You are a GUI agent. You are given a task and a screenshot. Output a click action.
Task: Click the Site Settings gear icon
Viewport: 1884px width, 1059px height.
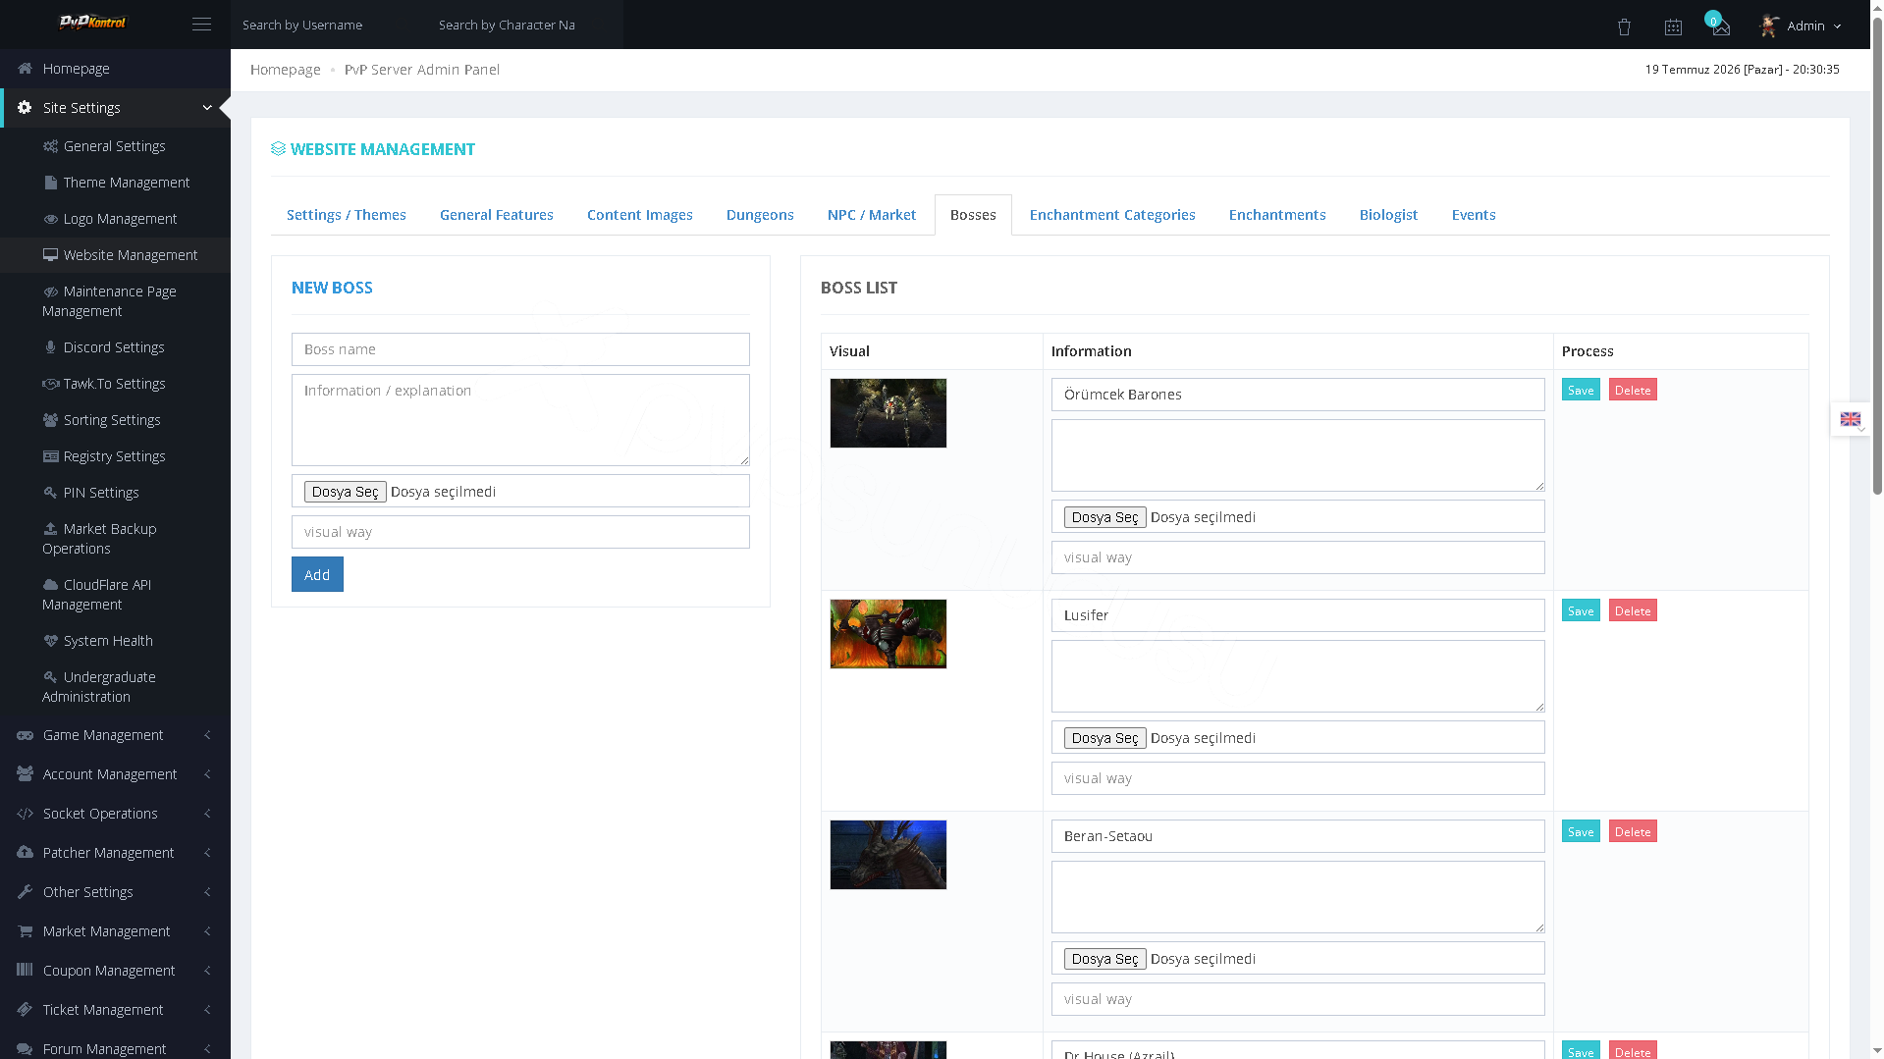tap(25, 107)
